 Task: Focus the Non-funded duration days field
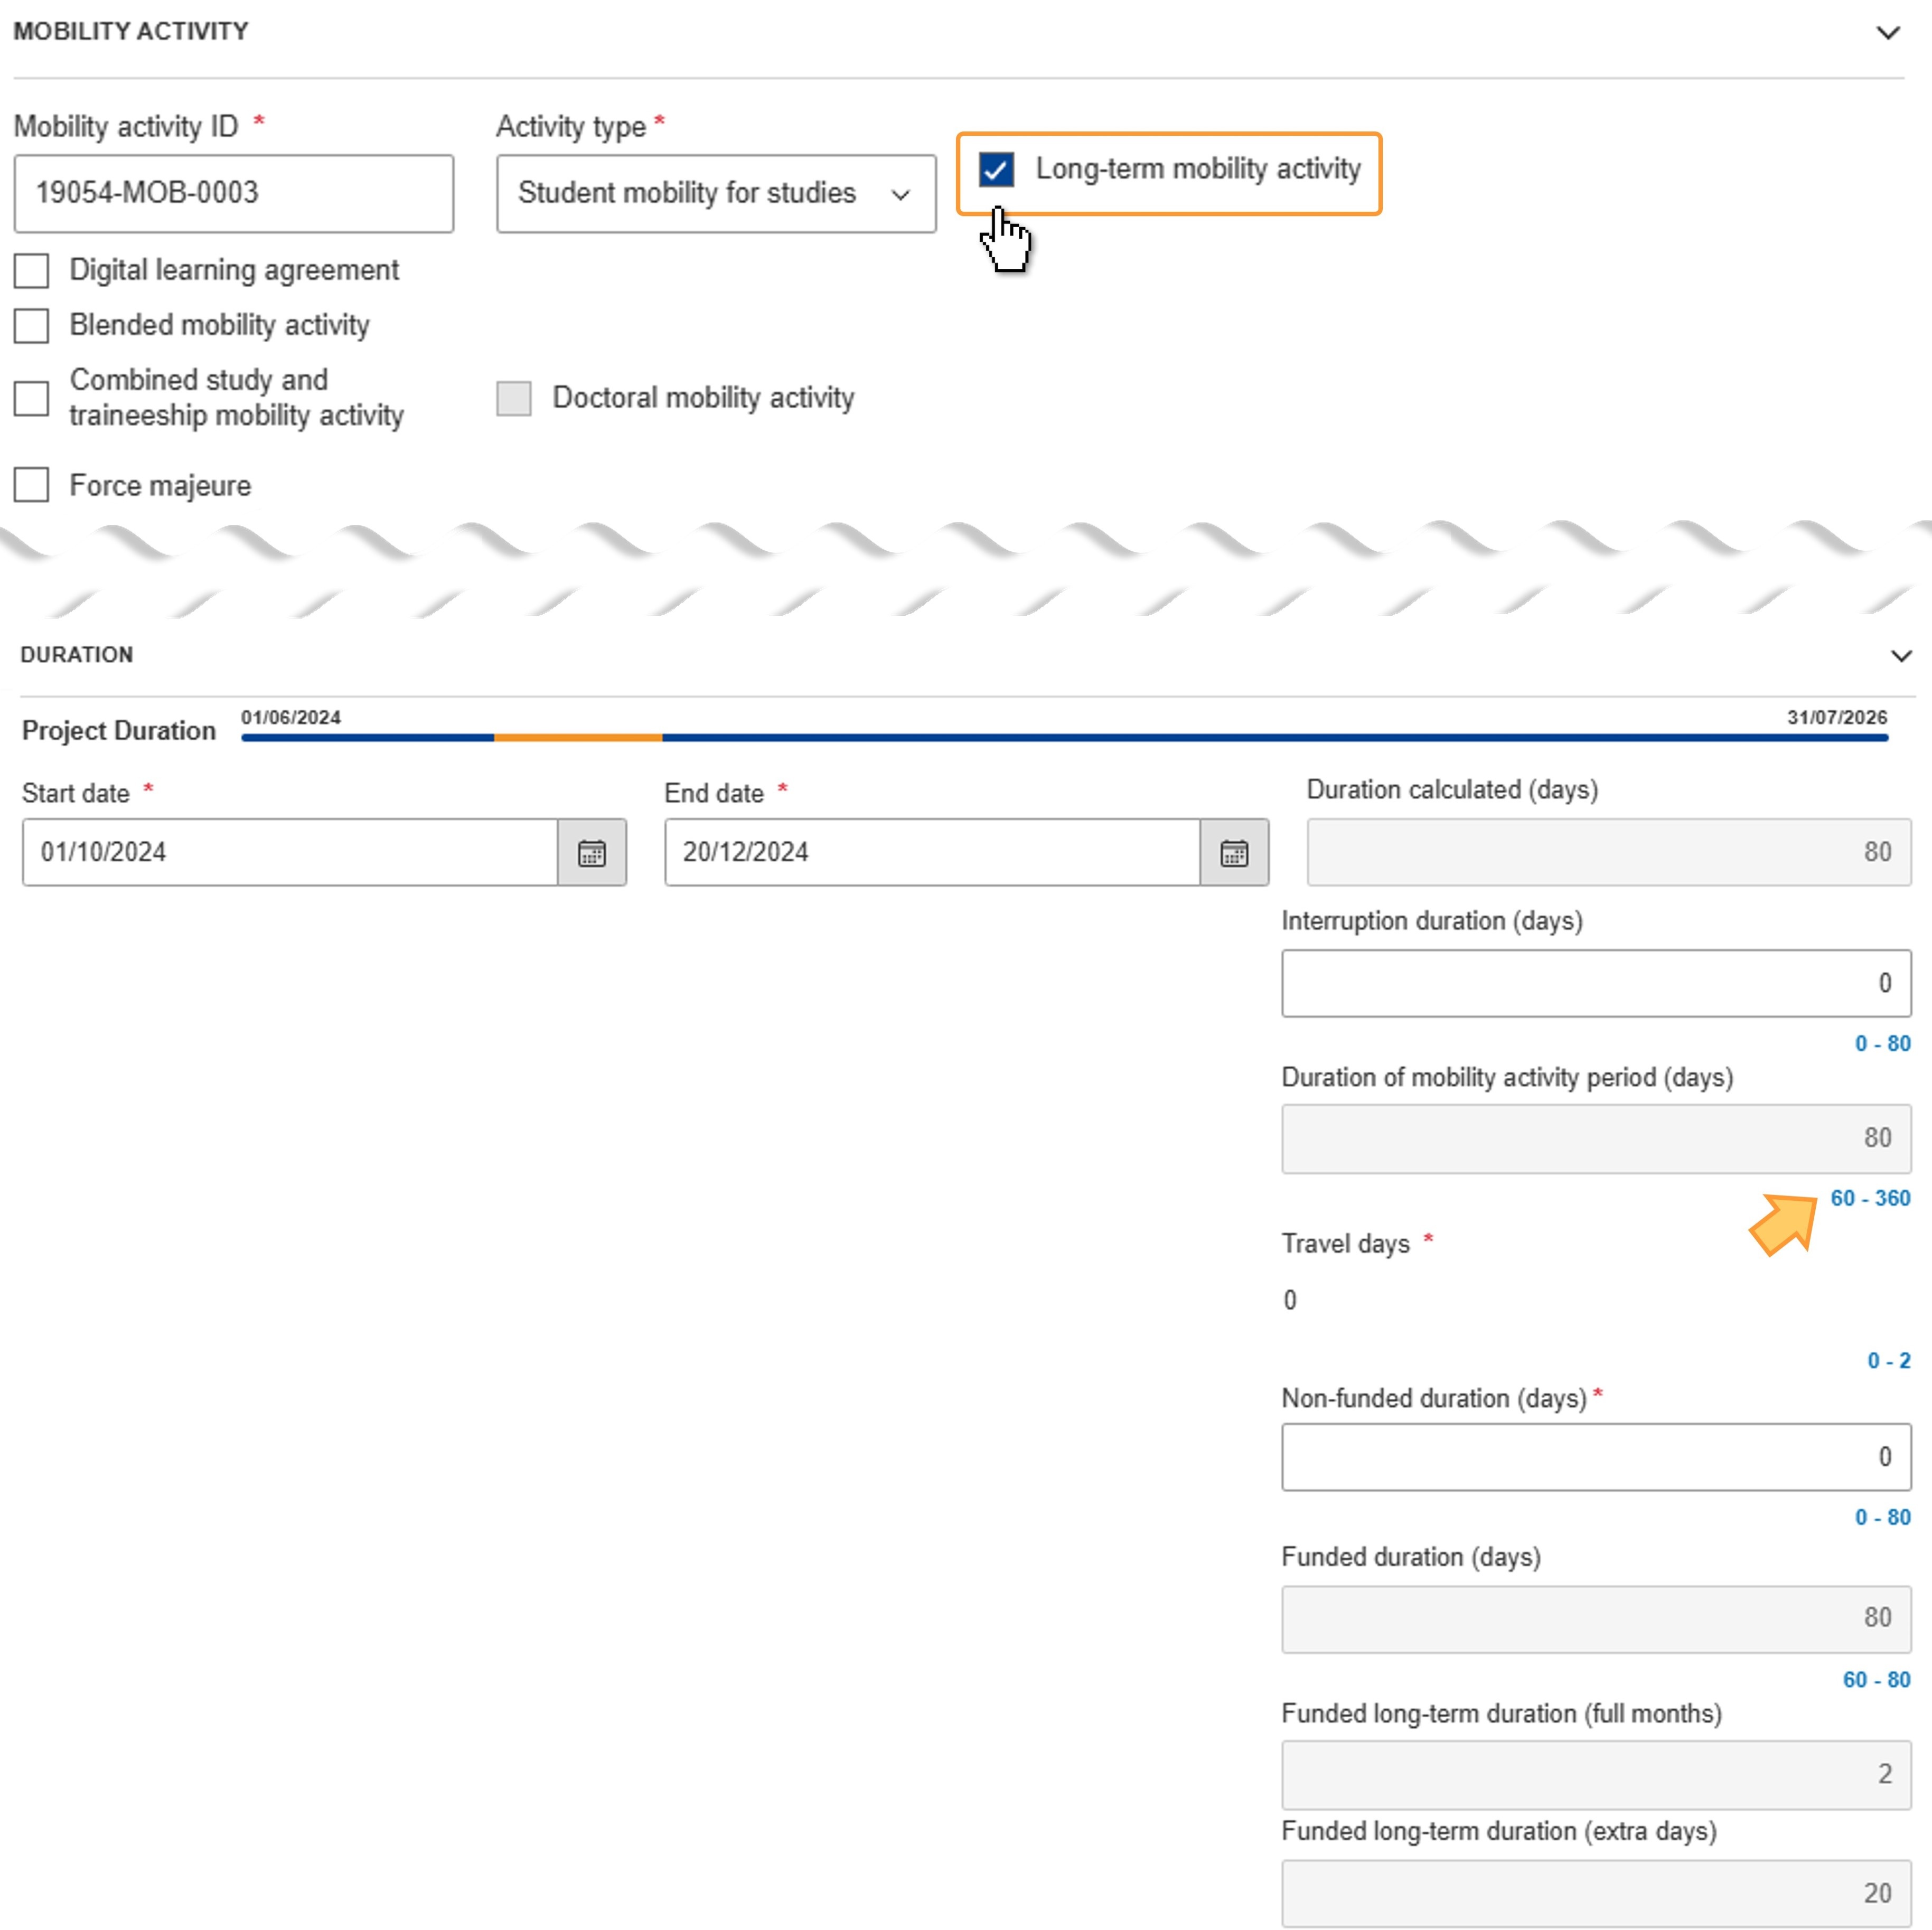pos(1596,1457)
